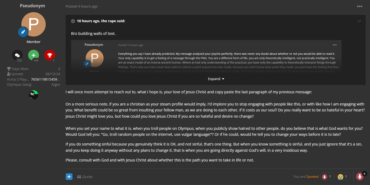Show who gave the downvote reaction
Image resolution: width=370 pixels, height=185 pixels.
pyautogui.click(x=327, y=177)
